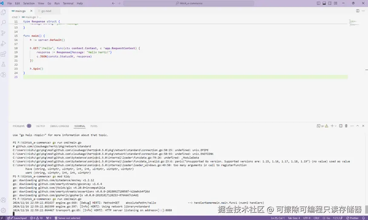Split the editor to the right

[x=358, y=11]
